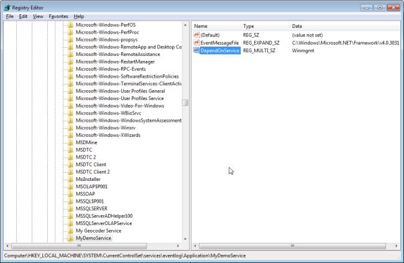The width and height of the screenshot is (404, 263).
Task: Select the MSDTC key
Action: click(x=84, y=150)
